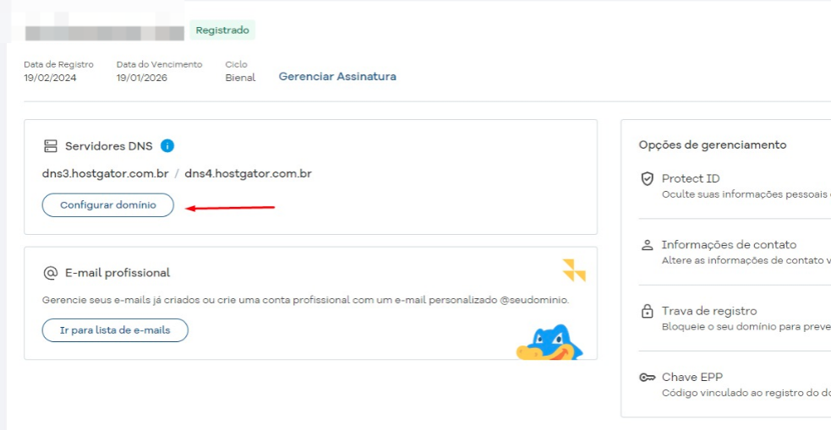Click the yellow decorative logo in email card
Viewport: 831px width, 430px height.
[x=574, y=270]
